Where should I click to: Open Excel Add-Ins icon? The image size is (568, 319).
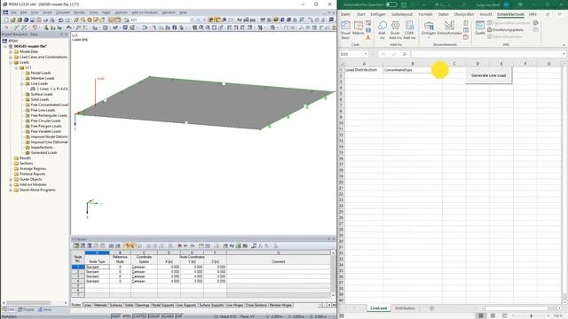click(395, 29)
